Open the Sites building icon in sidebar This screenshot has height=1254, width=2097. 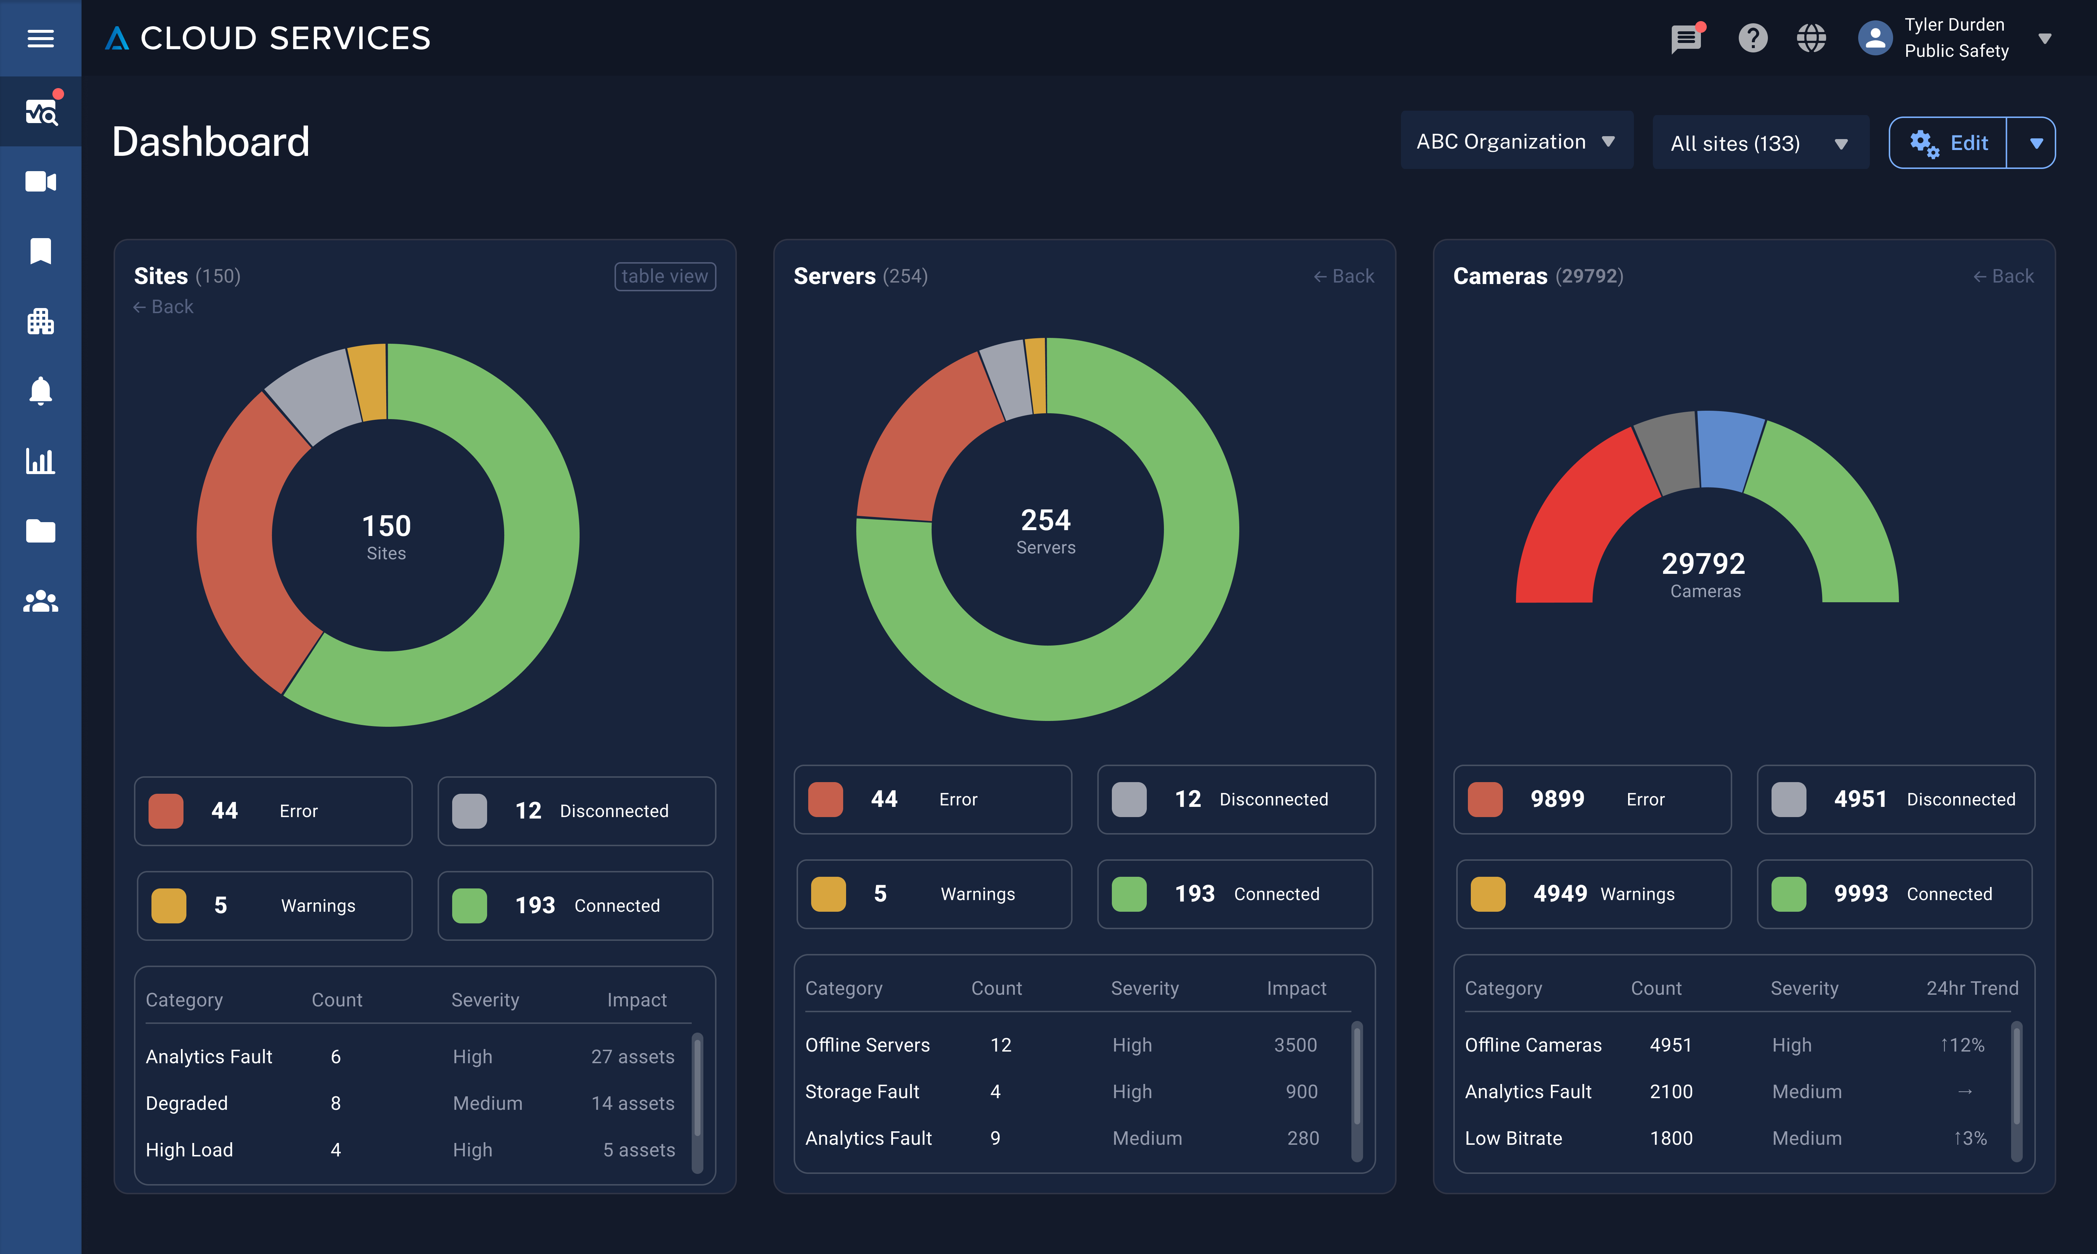[40, 321]
